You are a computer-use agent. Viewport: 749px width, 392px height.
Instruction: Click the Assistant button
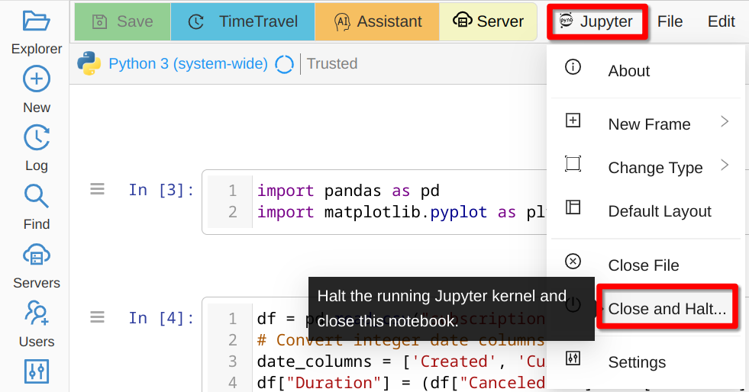377,21
